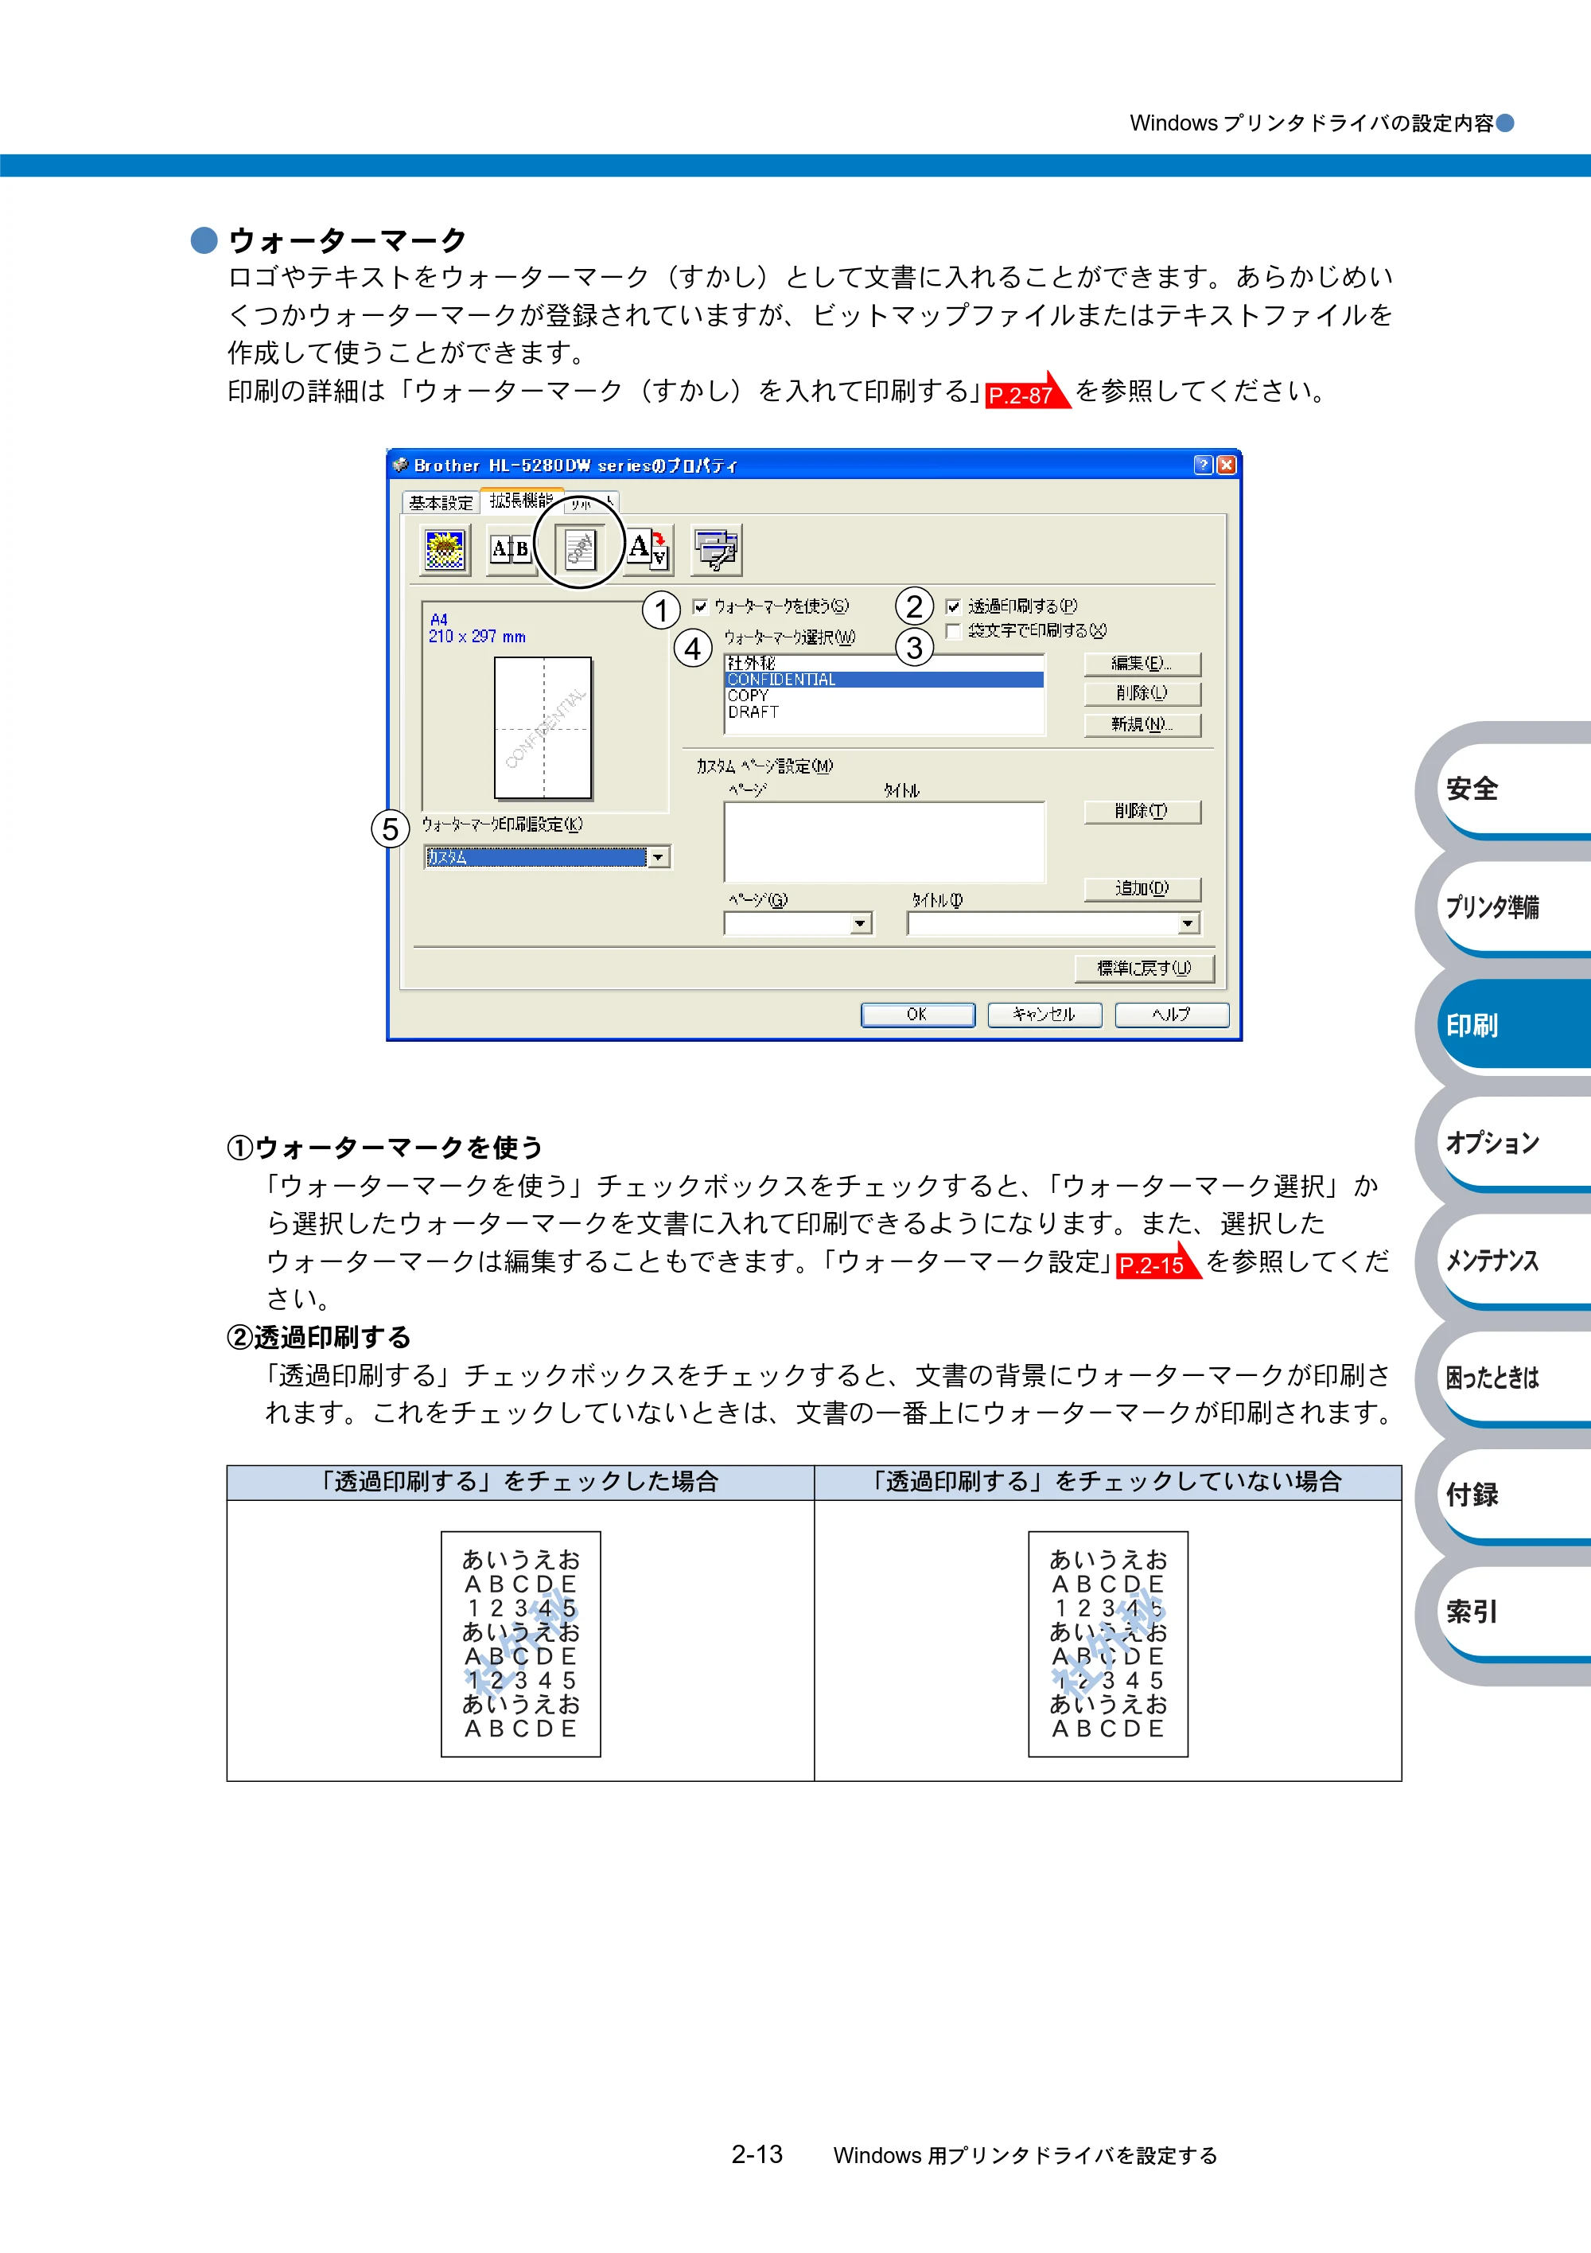This screenshot has width=1591, height=2253.
Task: Select DRAFT in watermark list
Action: point(884,712)
